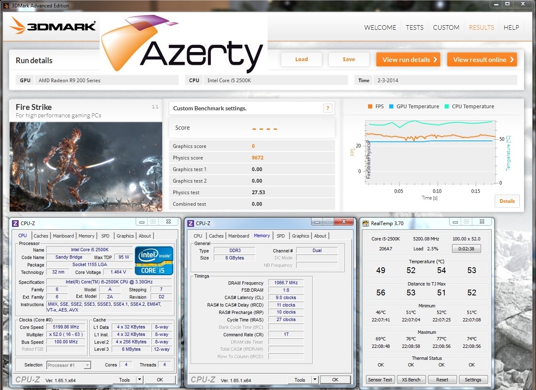Click the help question mark icon
Image resolution: width=536 pixels, height=390 pixels.
coord(328,108)
